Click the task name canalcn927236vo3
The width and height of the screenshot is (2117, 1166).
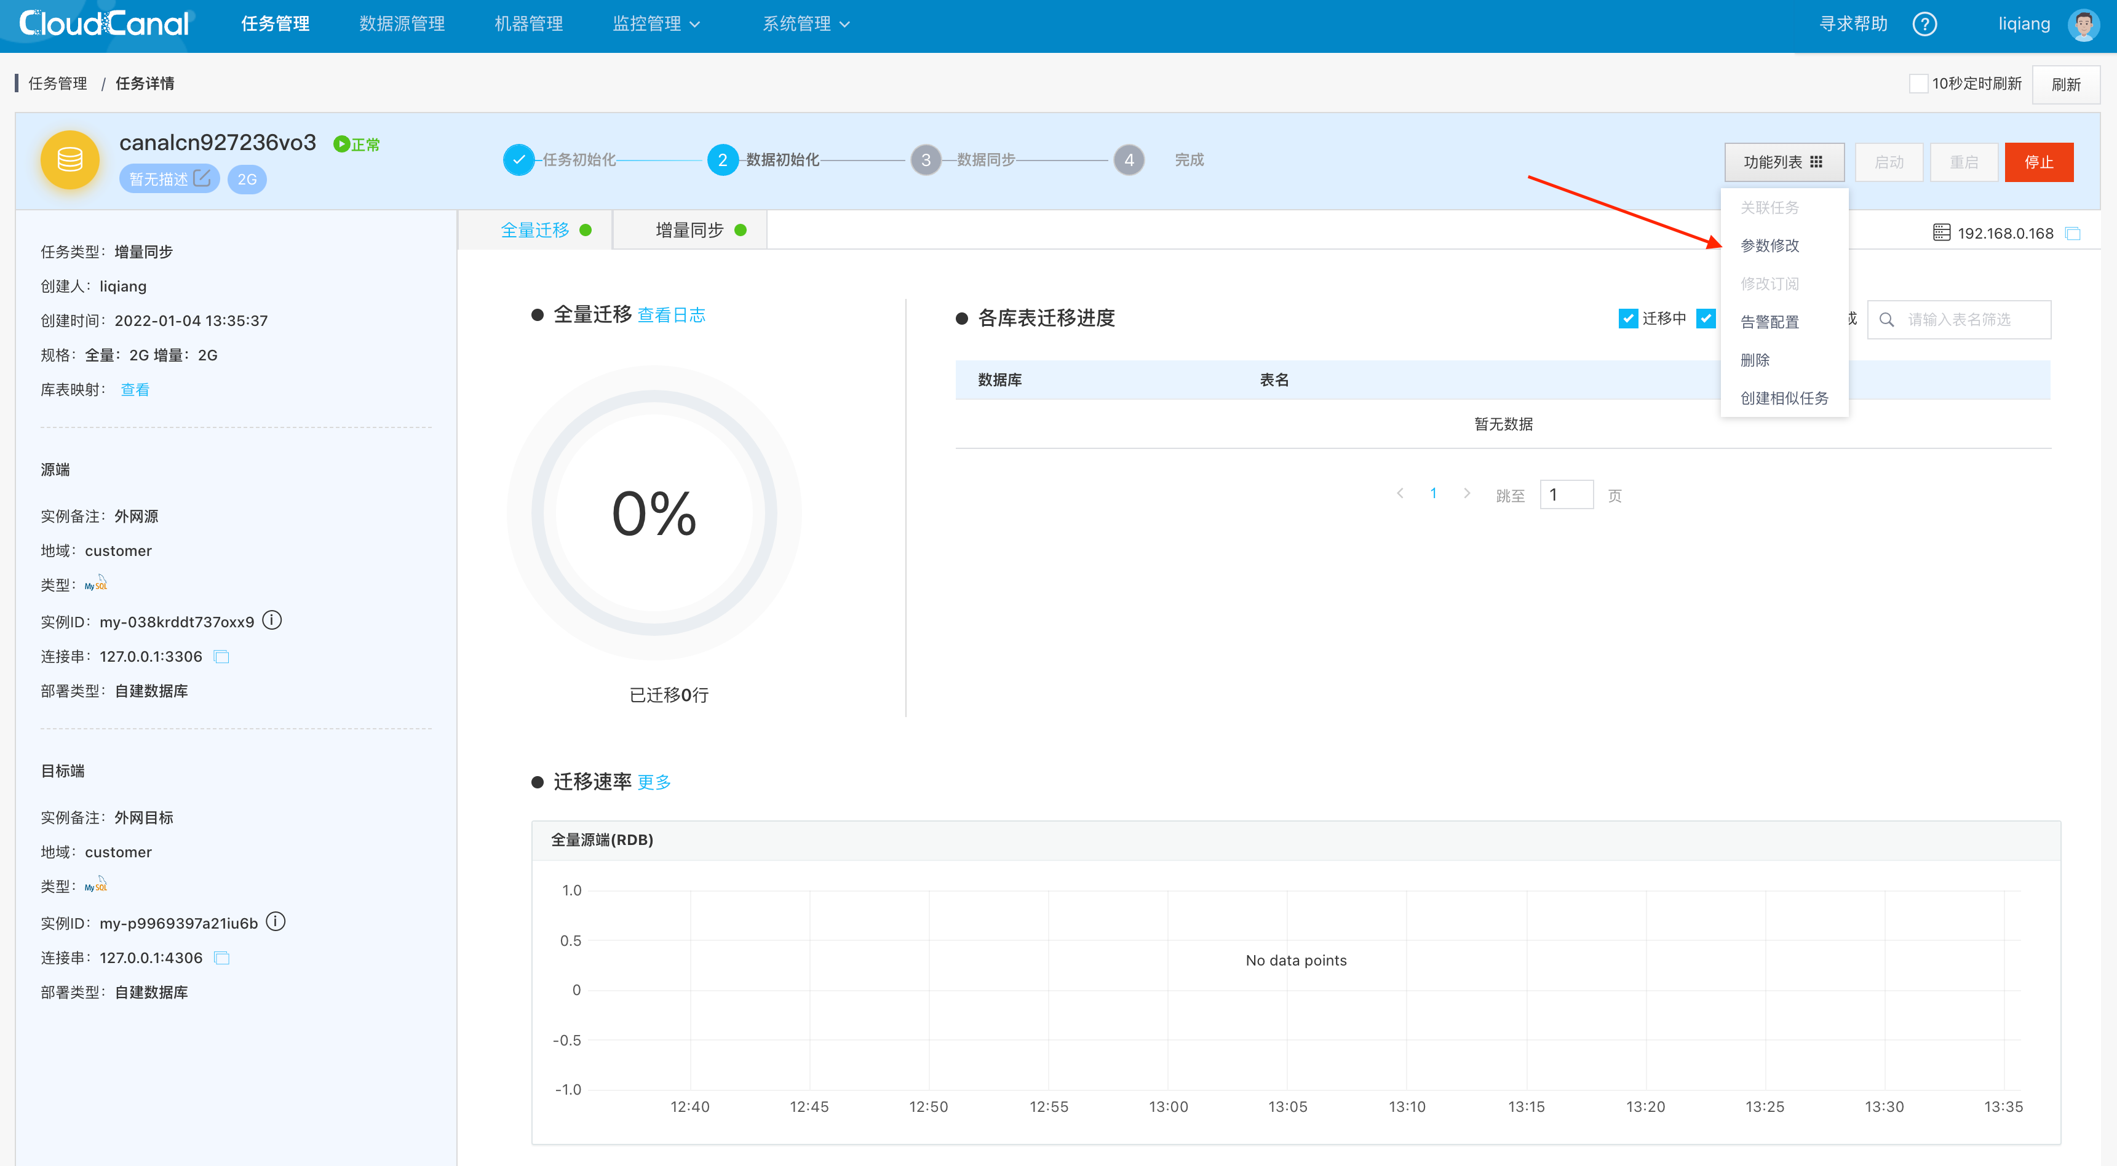point(218,142)
